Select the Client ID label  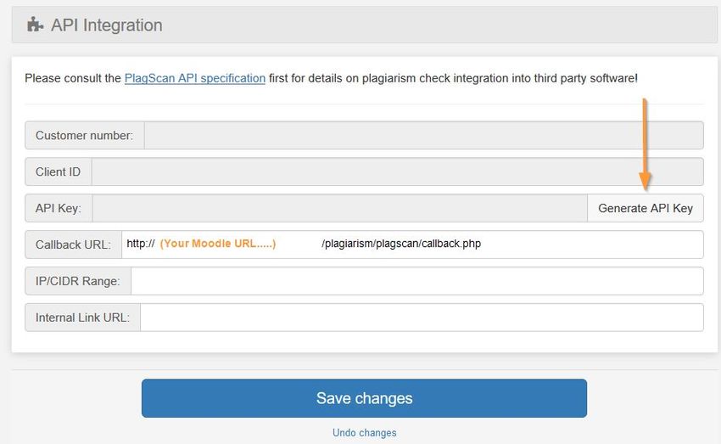tap(58, 171)
